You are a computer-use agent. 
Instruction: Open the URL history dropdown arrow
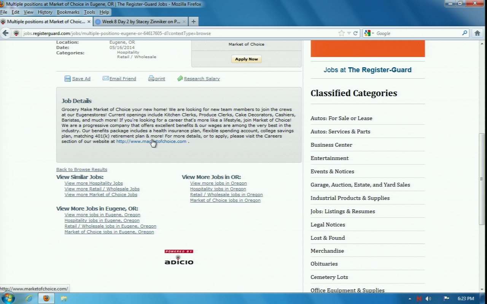tap(349, 33)
